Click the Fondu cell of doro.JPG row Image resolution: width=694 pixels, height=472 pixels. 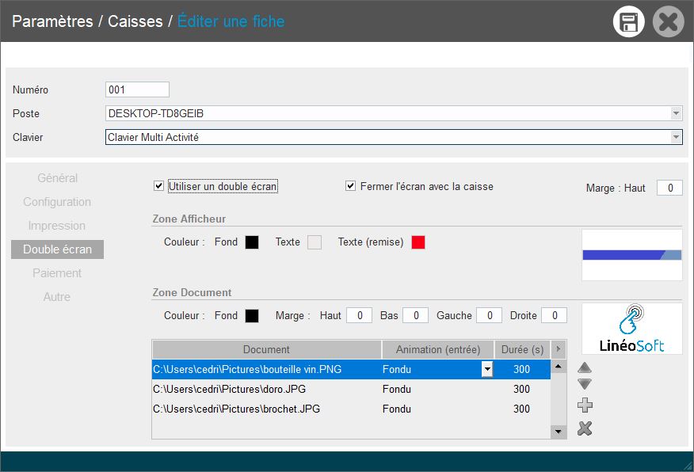[438, 390]
